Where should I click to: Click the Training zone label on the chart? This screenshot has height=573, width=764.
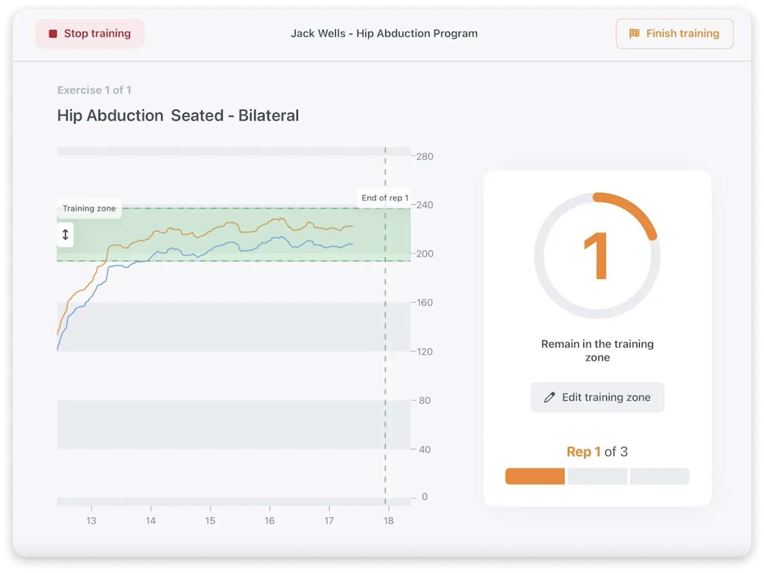click(x=89, y=208)
